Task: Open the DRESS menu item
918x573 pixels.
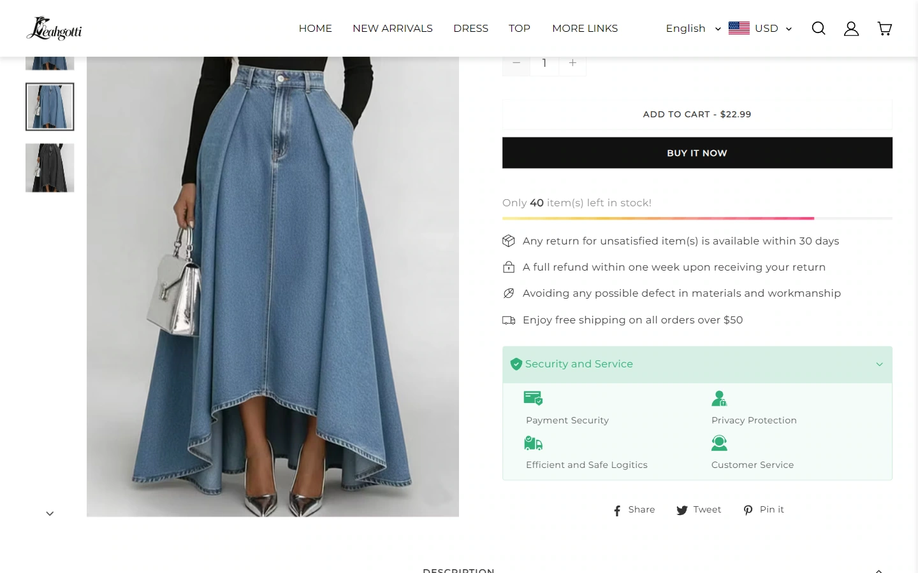Action: [x=470, y=28]
